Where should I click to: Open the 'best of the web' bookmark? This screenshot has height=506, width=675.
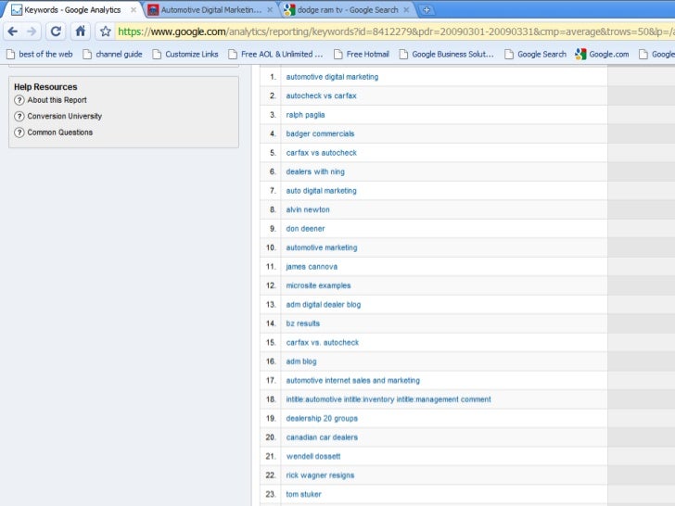pos(40,54)
